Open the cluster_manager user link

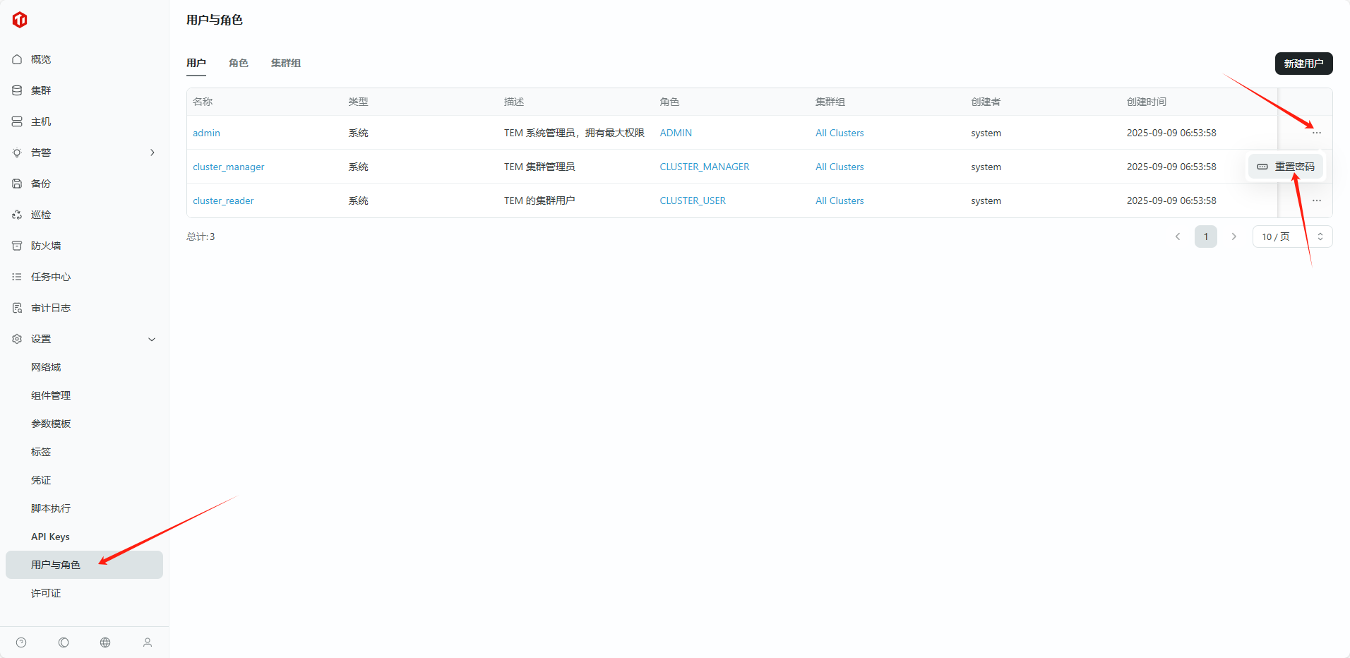[229, 167]
